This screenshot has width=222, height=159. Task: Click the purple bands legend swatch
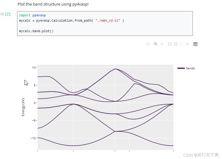[181, 68]
